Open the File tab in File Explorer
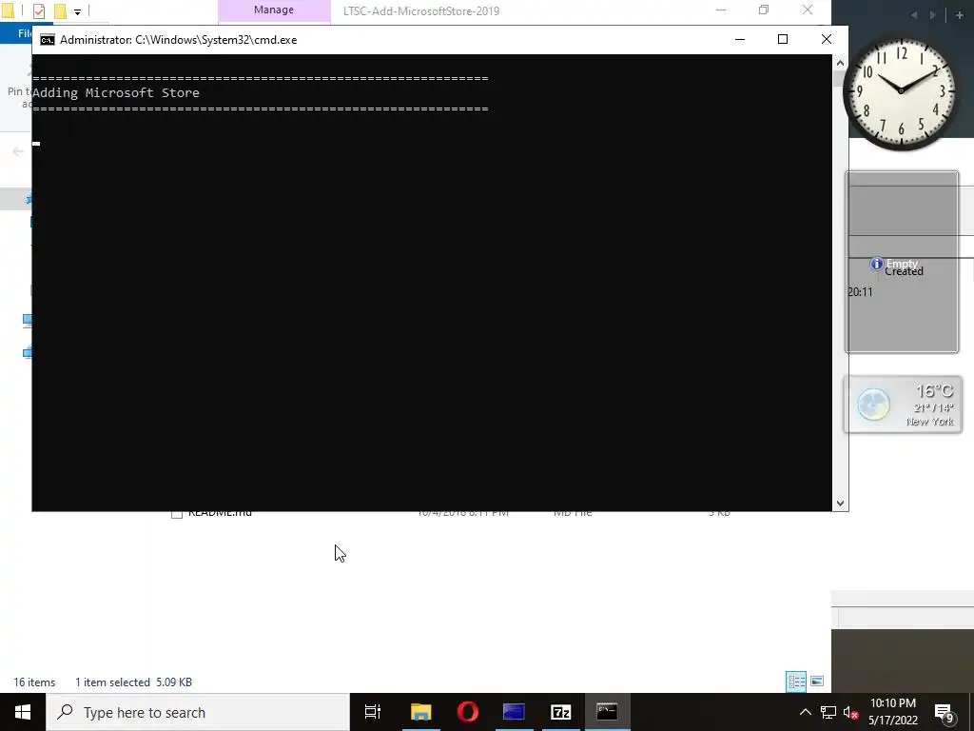This screenshot has height=731, width=974. tap(25, 33)
